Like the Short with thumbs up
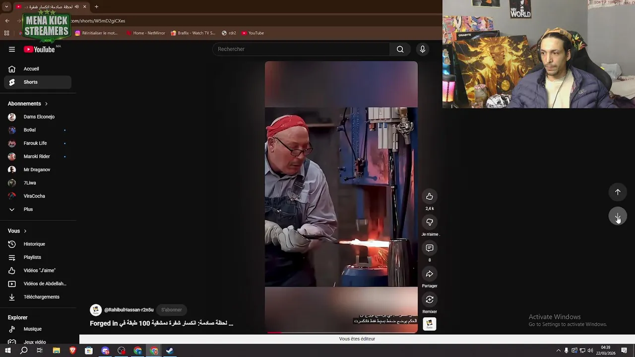This screenshot has height=357, width=635. click(430, 196)
